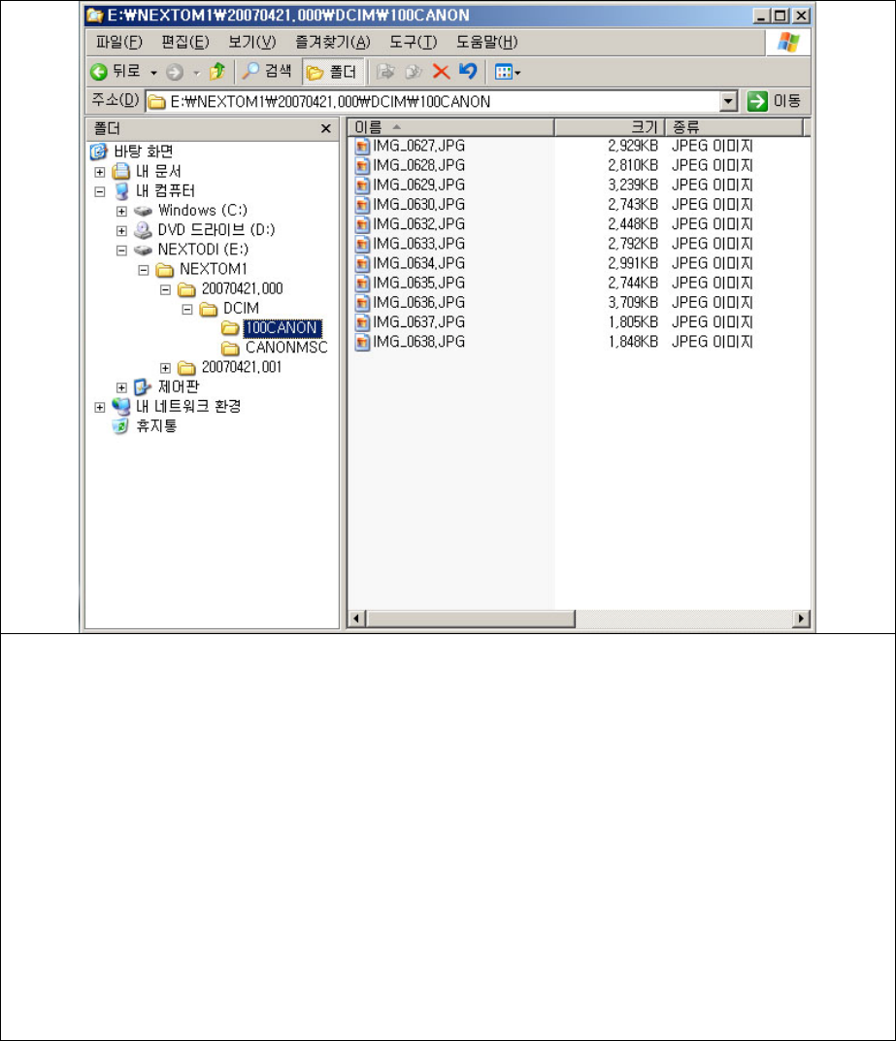Sort by the 크기 column header

click(610, 127)
